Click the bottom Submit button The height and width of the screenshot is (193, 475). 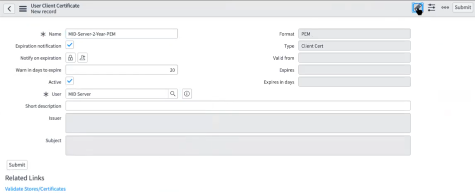[x=17, y=165]
